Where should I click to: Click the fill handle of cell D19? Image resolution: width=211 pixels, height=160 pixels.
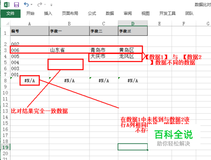click(147, 150)
